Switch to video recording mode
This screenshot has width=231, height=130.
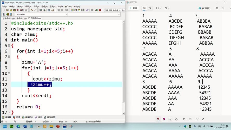pos(150,8)
